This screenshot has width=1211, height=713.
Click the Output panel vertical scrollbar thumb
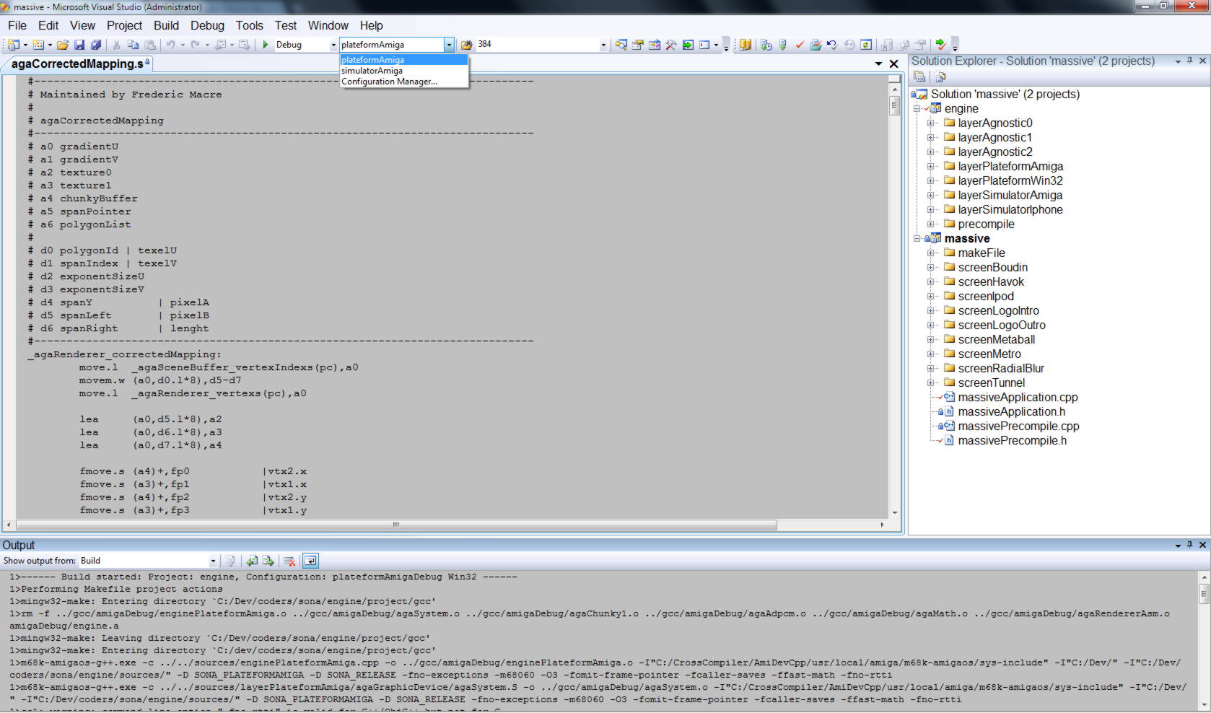1203,593
